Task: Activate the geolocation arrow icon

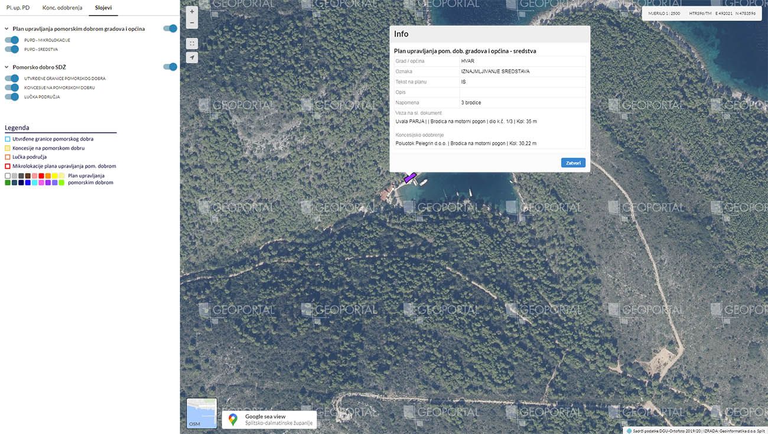Action: click(191, 58)
